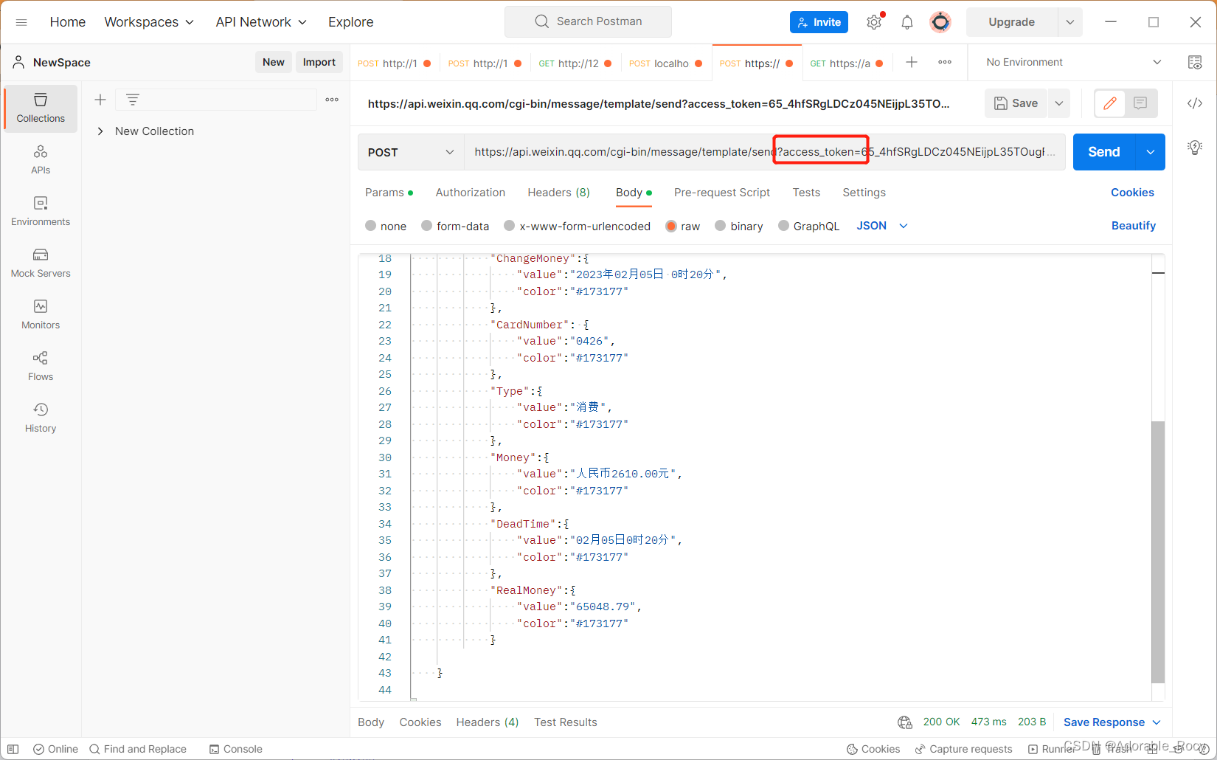Viewport: 1217px width, 760px height.
Task: Open the POST method dropdown
Action: 411,152
